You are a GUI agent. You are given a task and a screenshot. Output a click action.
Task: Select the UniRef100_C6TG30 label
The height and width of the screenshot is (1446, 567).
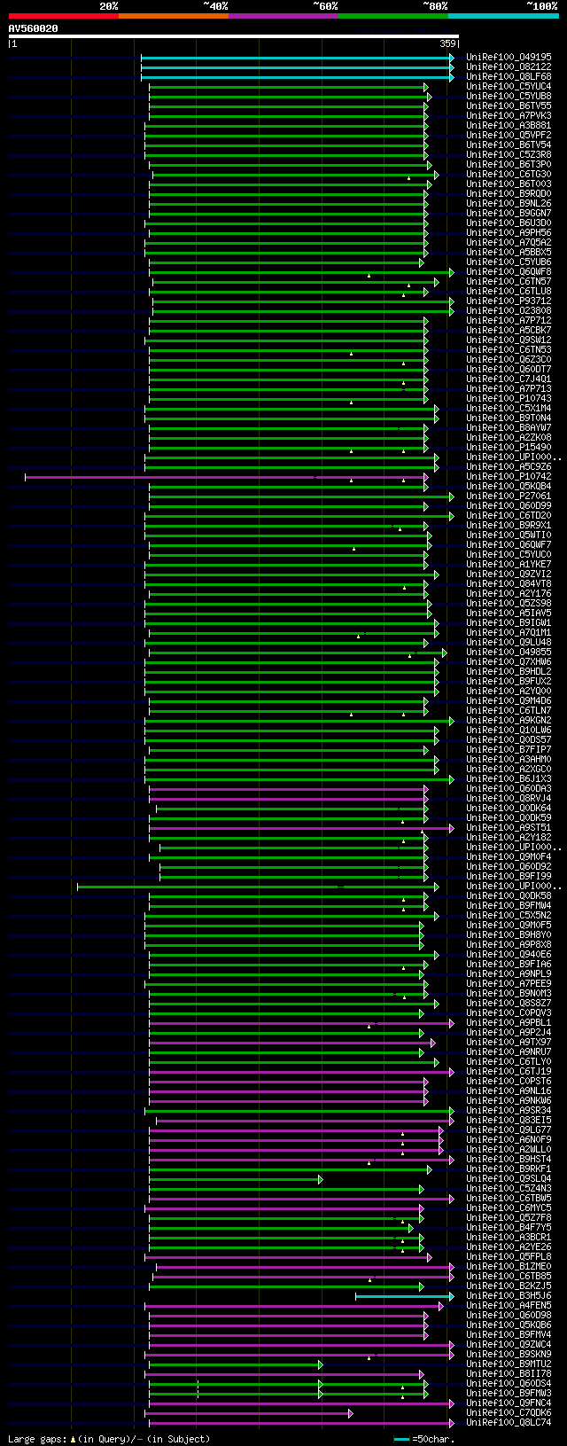(509, 174)
